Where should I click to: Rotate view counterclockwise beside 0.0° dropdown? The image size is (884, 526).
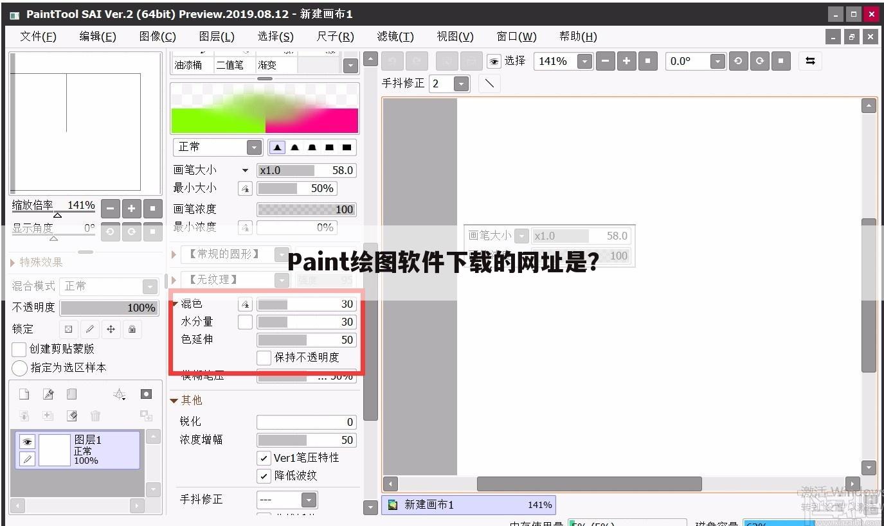738,61
